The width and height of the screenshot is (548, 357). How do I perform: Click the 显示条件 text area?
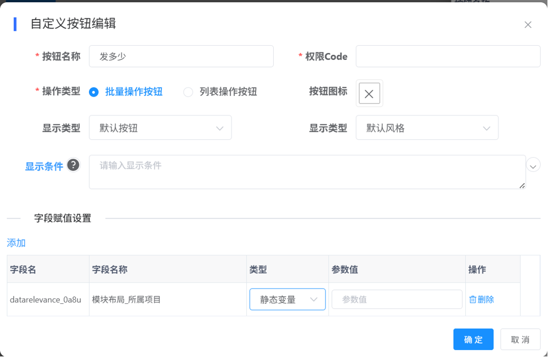coord(307,172)
